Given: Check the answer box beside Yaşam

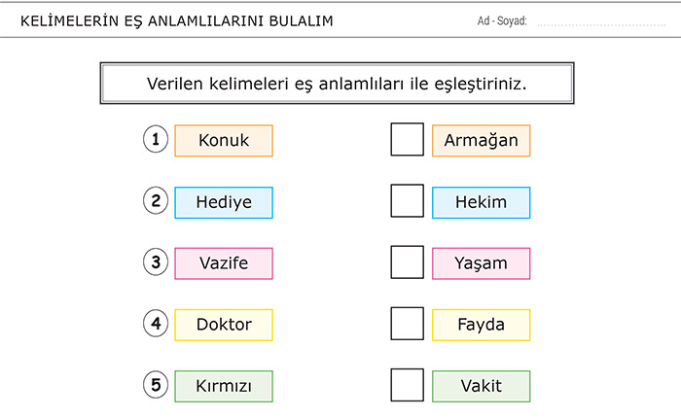Looking at the screenshot, I should pyautogui.click(x=407, y=262).
